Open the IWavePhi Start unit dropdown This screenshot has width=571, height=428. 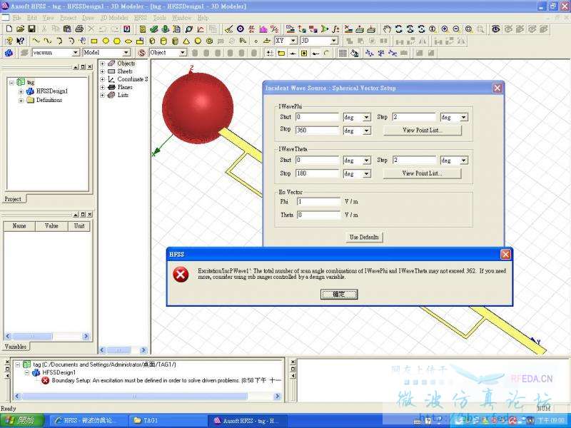coord(367,117)
